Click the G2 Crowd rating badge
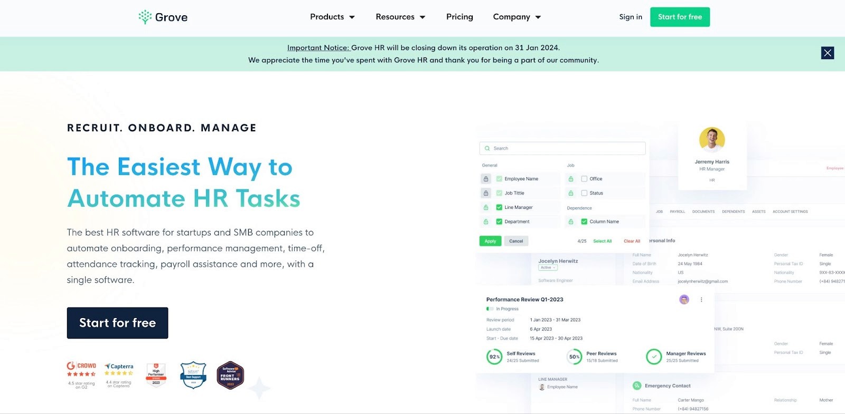845x414 pixels. pos(81,375)
